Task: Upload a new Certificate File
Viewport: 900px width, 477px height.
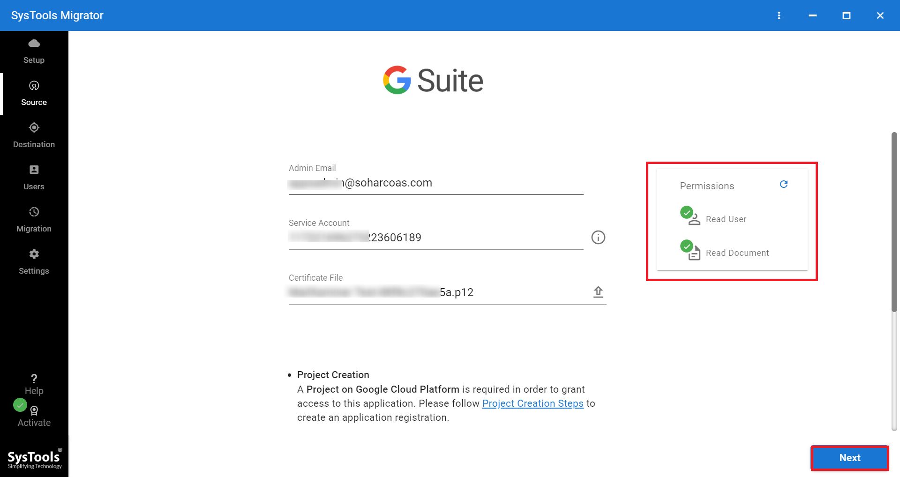Action: [598, 291]
